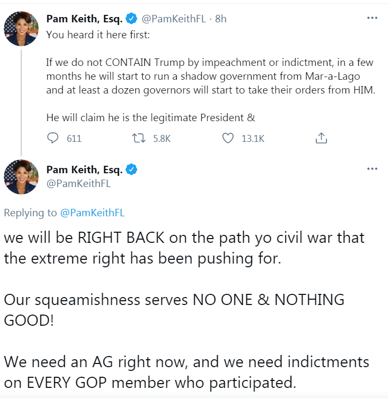Open Pam Keith's avatar on first tweet

21,29
